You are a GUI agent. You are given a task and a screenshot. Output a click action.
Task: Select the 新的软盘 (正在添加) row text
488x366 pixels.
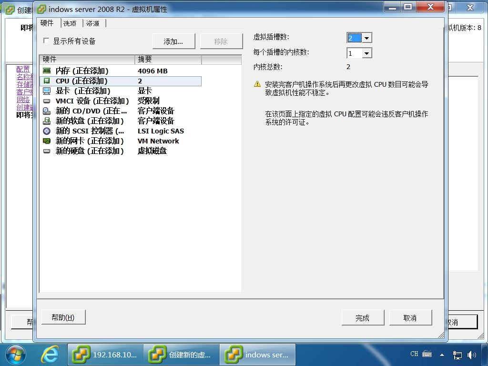[x=90, y=121]
